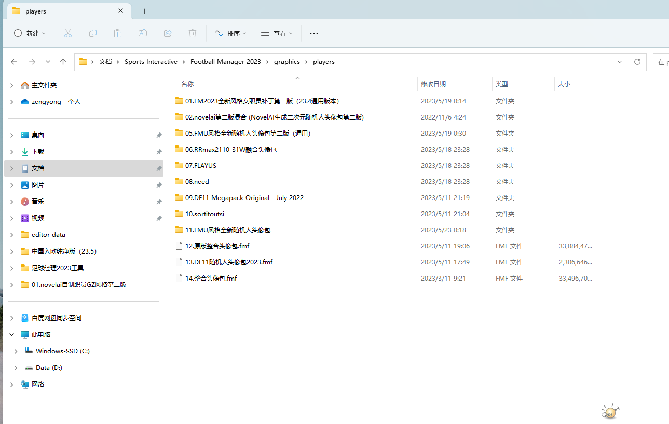The image size is (669, 424).
Task: Open the 查看 (View) dropdown menu
Action: coord(277,33)
